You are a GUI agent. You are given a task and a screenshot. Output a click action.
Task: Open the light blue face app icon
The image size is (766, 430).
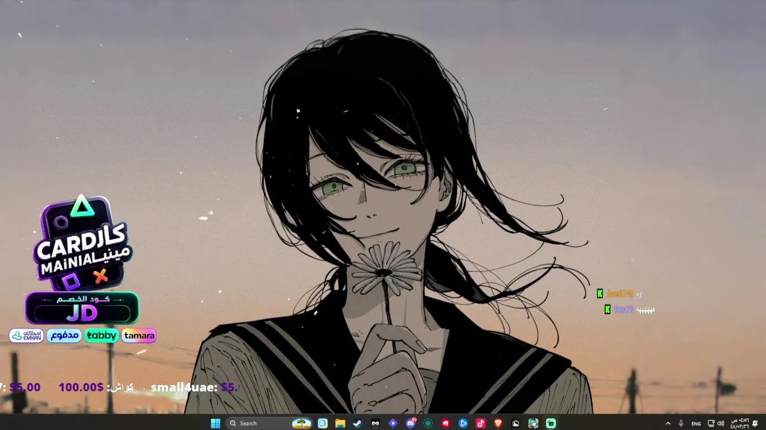coord(323,423)
